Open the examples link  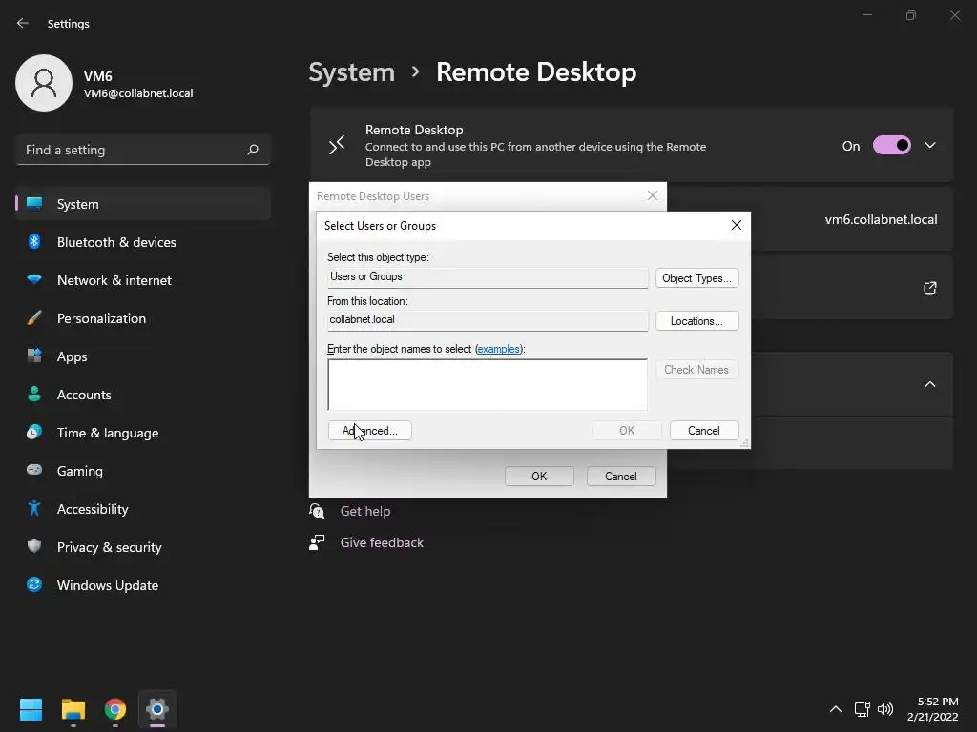pyautogui.click(x=498, y=349)
